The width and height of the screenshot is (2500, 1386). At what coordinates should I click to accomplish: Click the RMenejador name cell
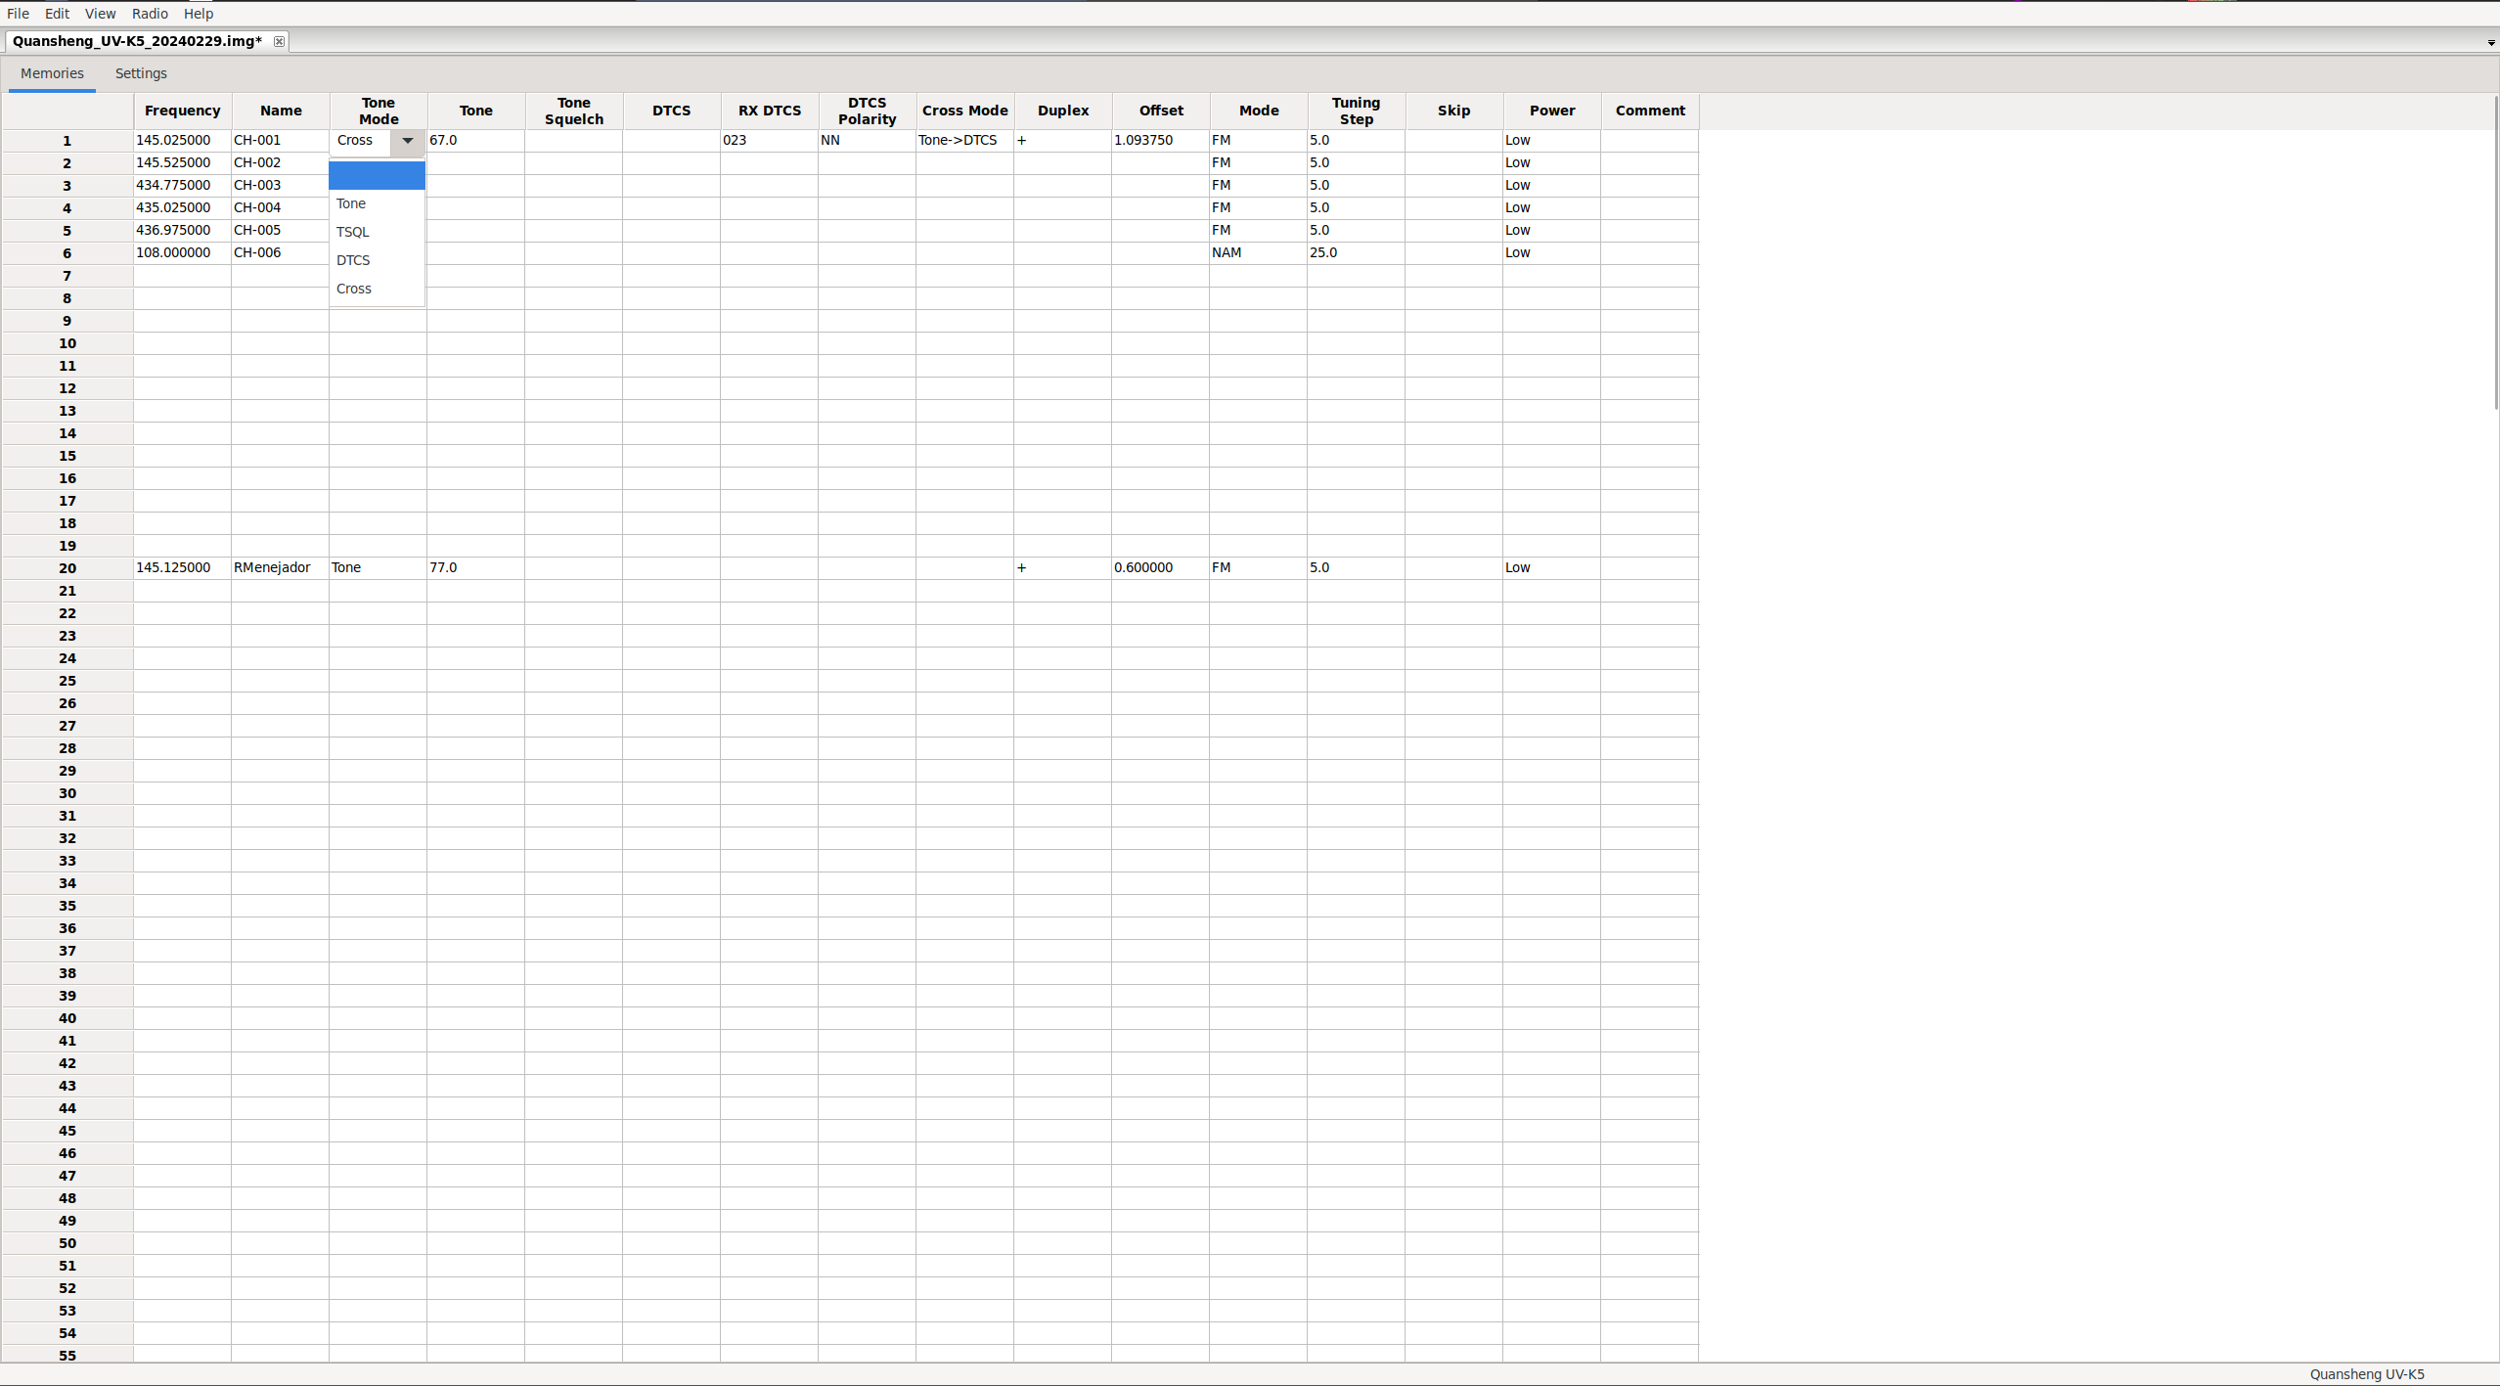pos(272,567)
